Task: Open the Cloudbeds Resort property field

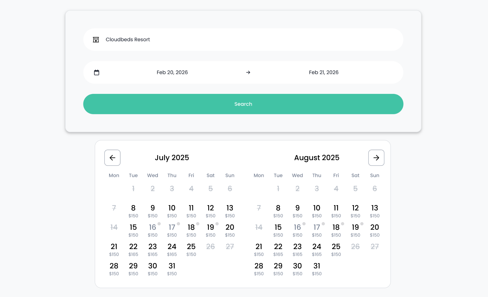Action: (243, 40)
